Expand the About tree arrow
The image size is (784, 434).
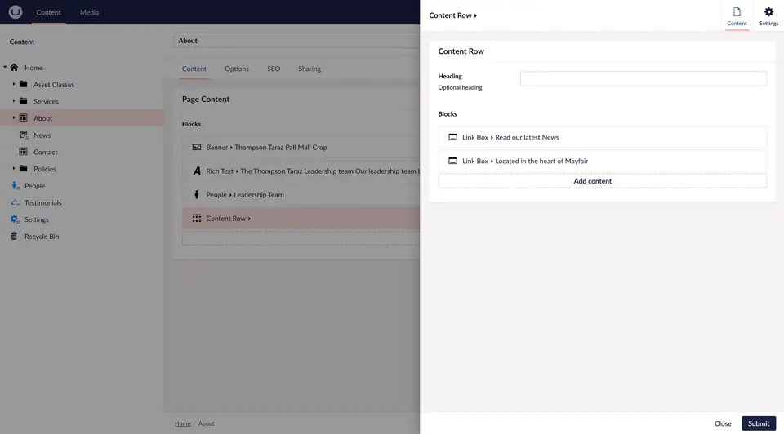point(14,117)
